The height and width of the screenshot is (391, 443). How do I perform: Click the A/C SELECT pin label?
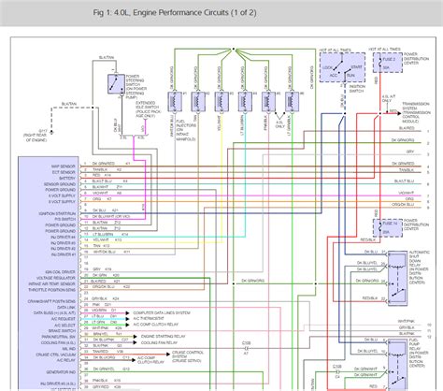point(64,325)
